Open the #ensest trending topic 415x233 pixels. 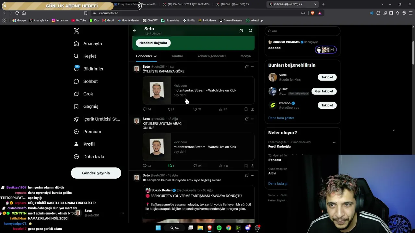point(275,160)
